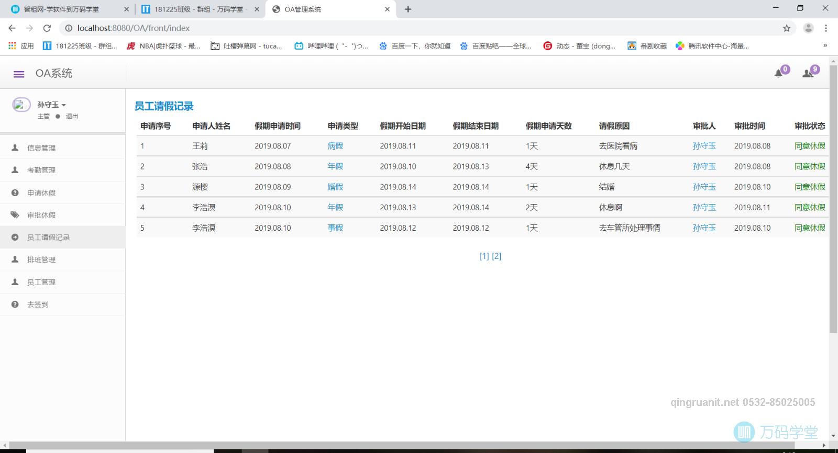Go to page [1] of records

click(484, 256)
